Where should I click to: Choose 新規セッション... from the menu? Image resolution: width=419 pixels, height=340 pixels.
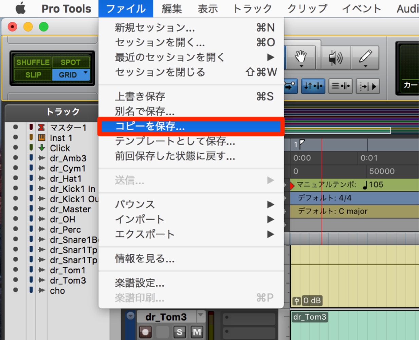click(191, 28)
